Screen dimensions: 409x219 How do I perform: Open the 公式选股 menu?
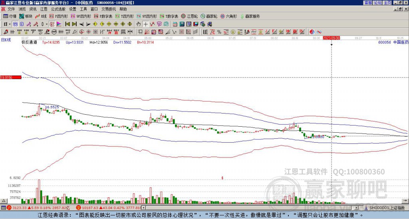[x=58, y=9]
